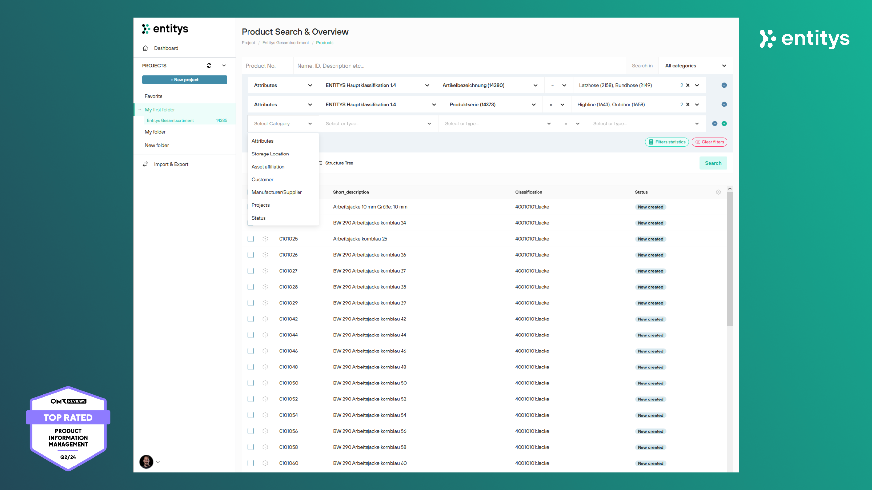Click the Clear filters button
The image size is (872, 490).
coord(710,142)
